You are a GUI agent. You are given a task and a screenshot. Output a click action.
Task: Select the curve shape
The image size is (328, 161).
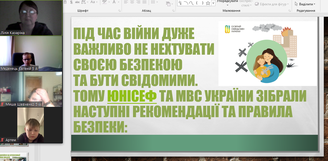[191, 3]
